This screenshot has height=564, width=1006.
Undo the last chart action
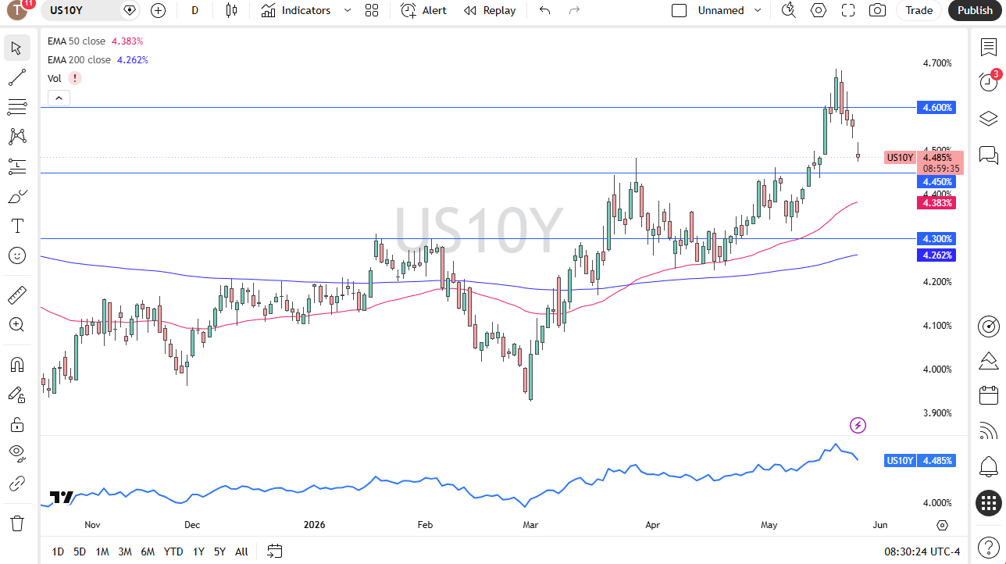545,10
